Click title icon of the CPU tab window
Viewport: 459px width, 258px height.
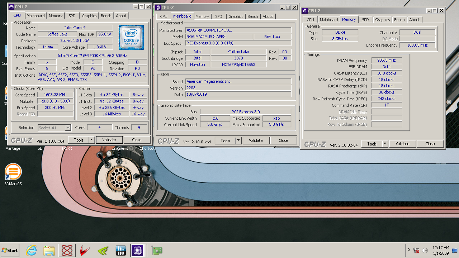pos(11,7)
